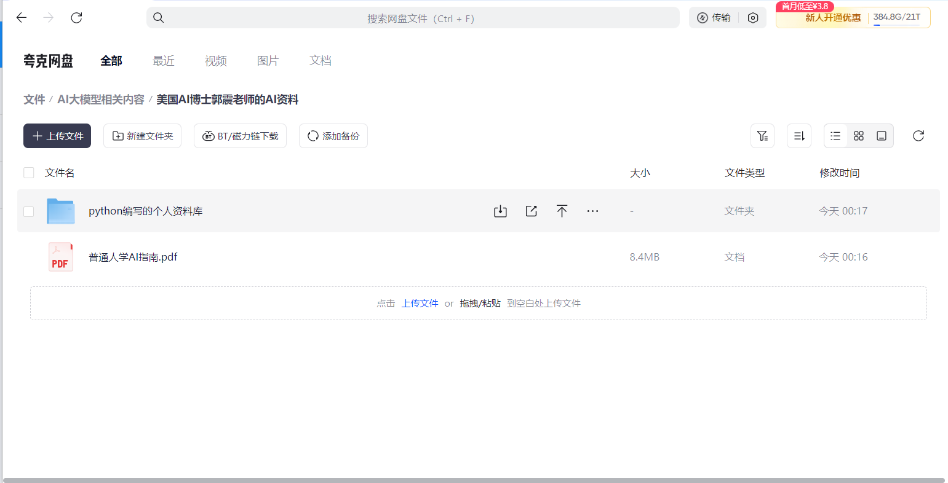The width and height of the screenshot is (948, 483).
Task: Switch to the 视频 tab
Action: (216, 61)
